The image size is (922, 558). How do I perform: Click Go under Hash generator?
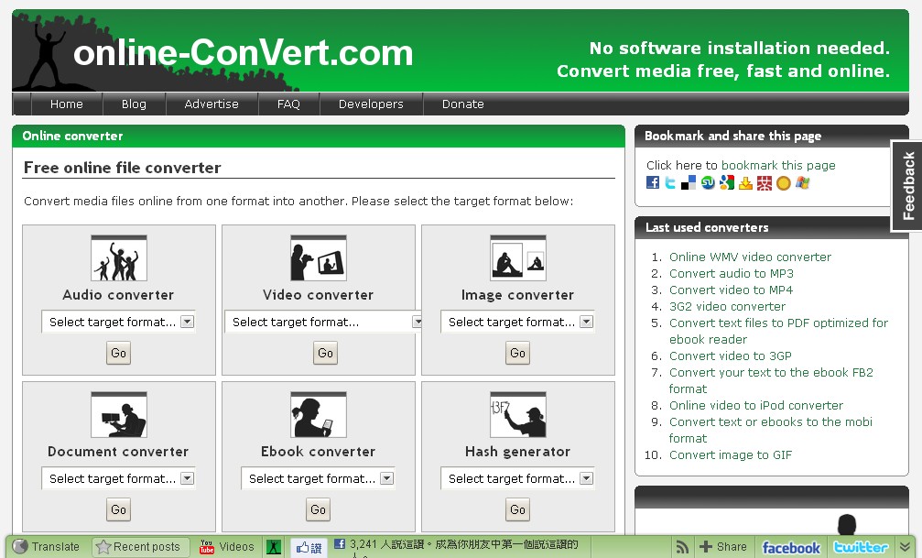coord(518,509)
